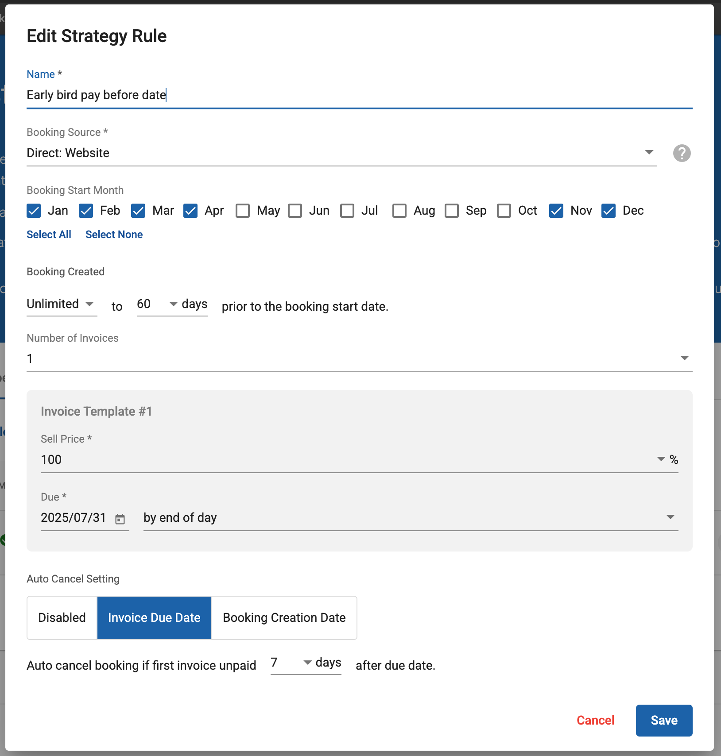Click the Select None months link

point(114,235)
